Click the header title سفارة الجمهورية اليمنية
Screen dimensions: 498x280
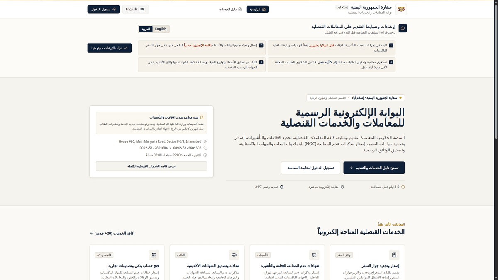[x=372, y=7]
